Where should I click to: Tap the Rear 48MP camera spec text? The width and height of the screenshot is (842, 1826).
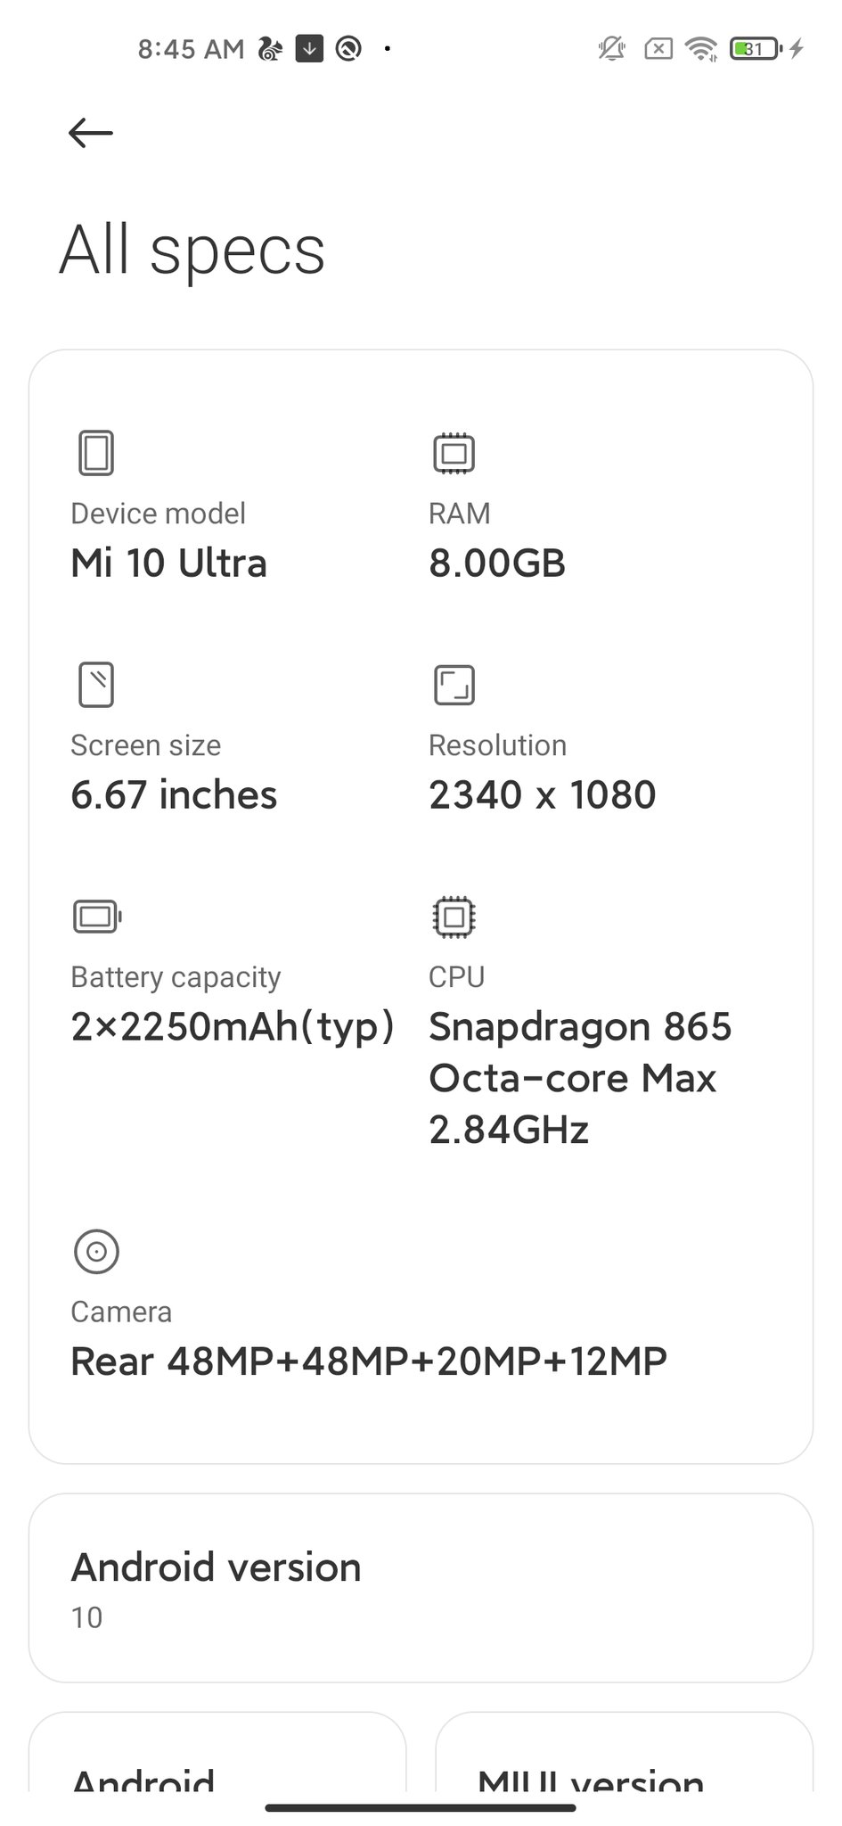369,1361
